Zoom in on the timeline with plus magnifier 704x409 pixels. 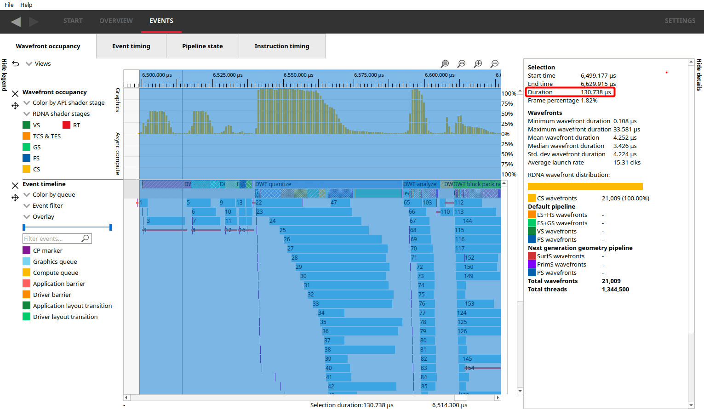tap(478, 64)
